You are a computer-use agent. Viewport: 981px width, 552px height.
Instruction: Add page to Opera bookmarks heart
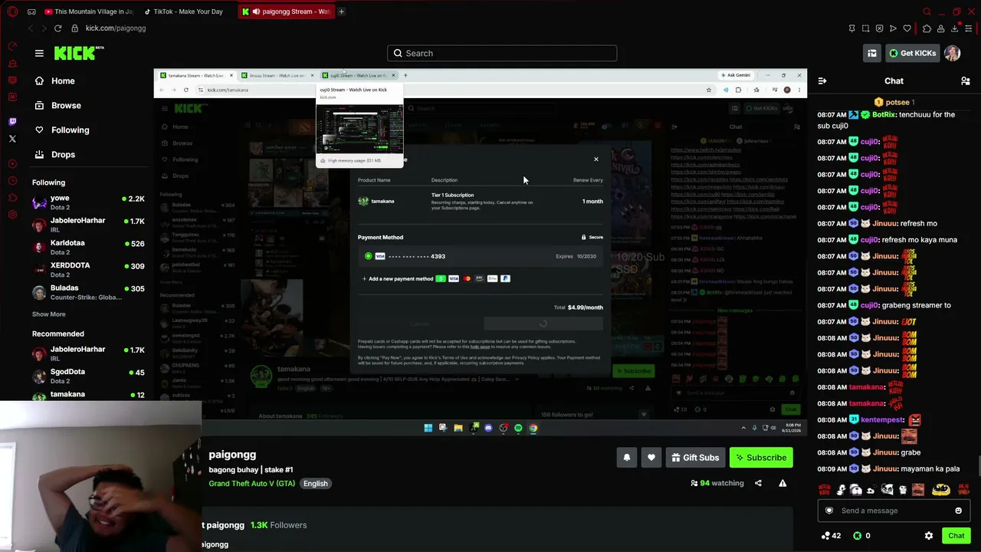(907, 28)
